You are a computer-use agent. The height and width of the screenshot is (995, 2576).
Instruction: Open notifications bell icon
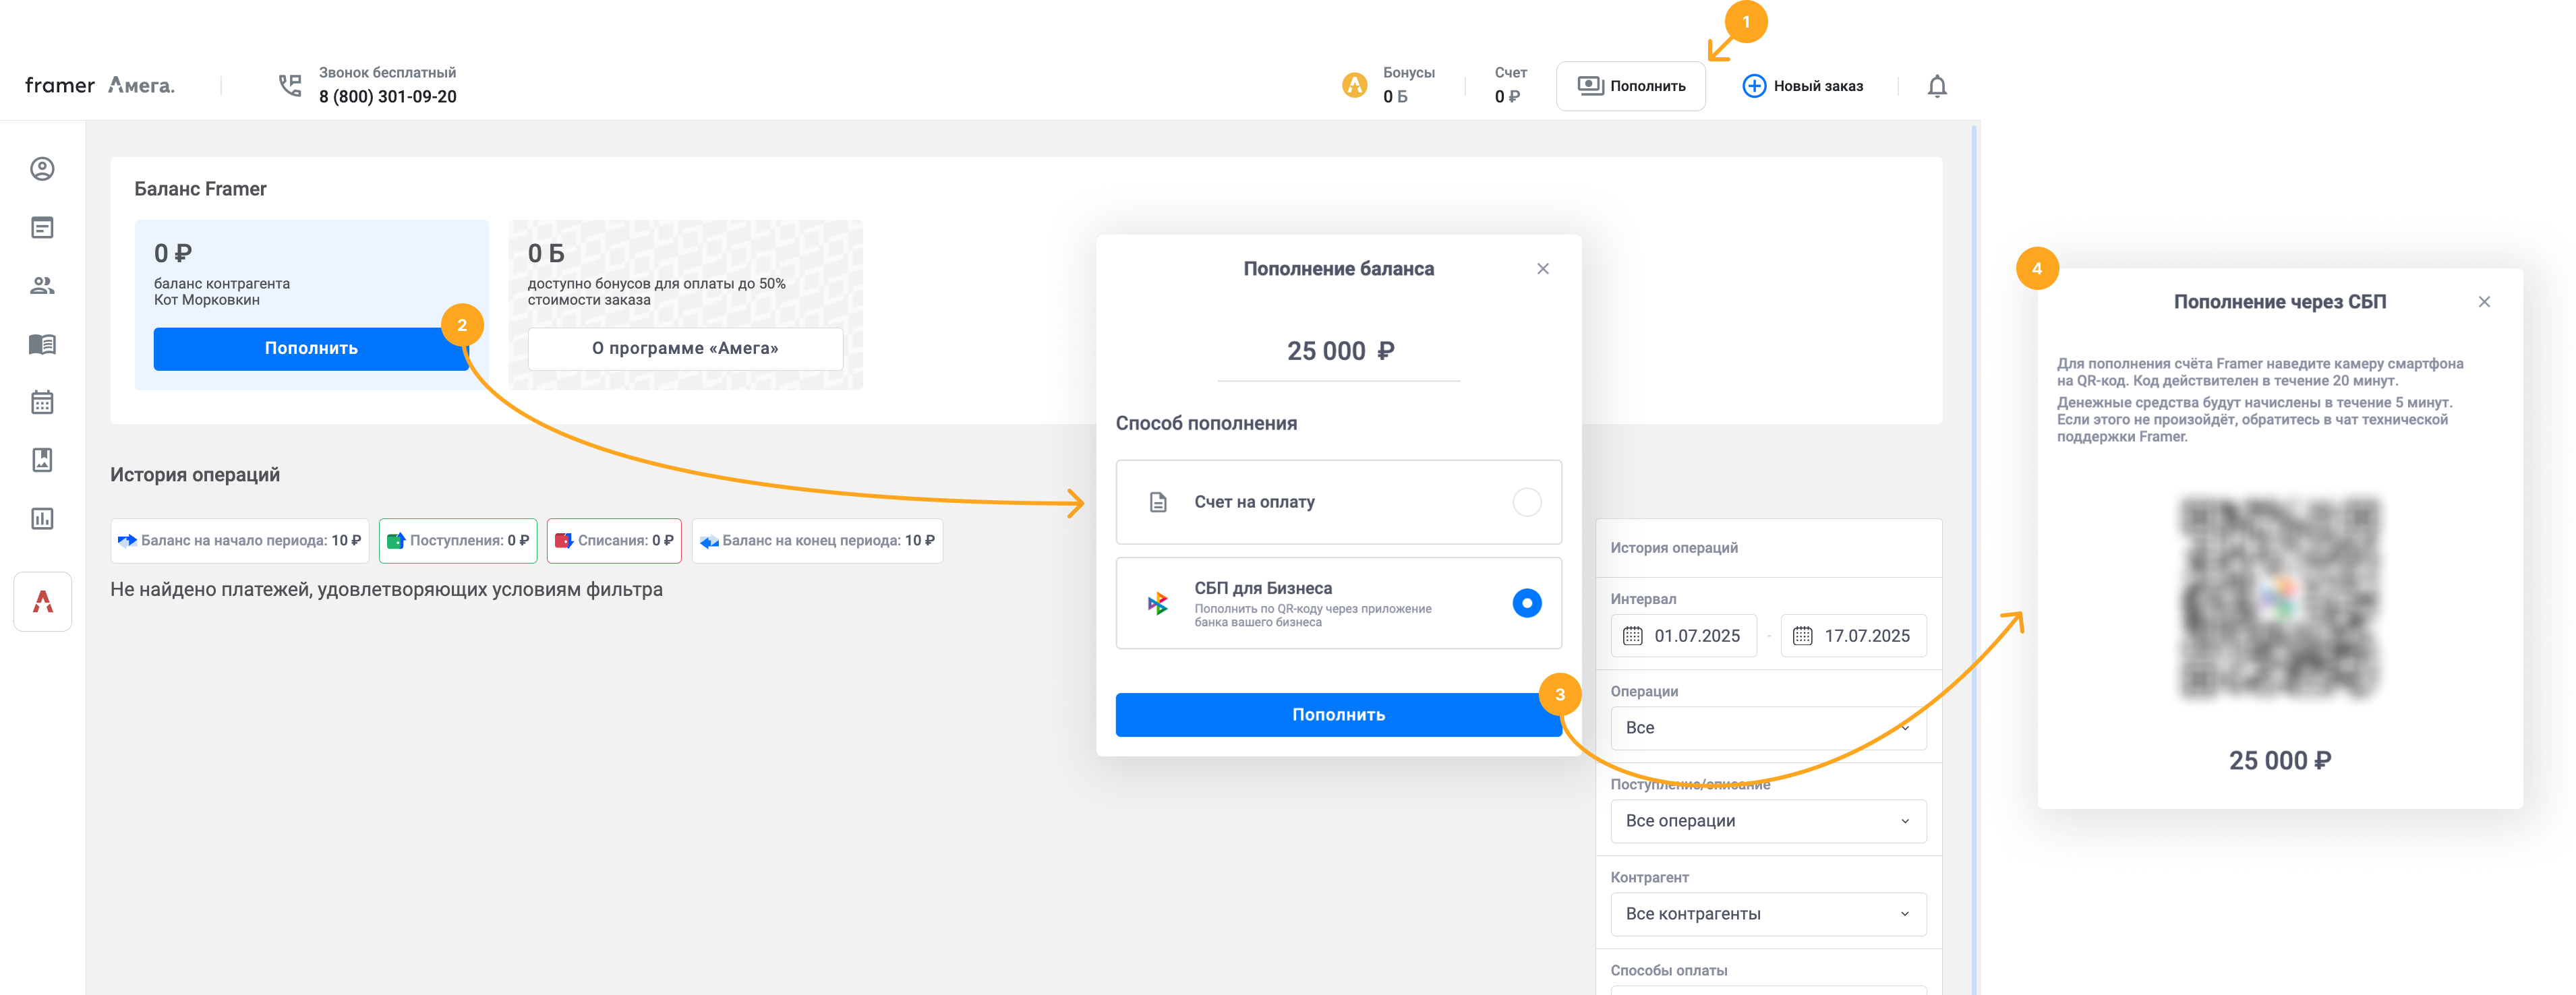pyautogui.click(x=1936, y=87)
